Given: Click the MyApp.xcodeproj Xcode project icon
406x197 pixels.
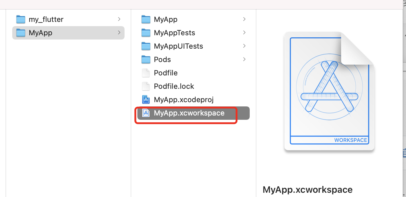Looking at the screenshot, I should pos(146,100).
